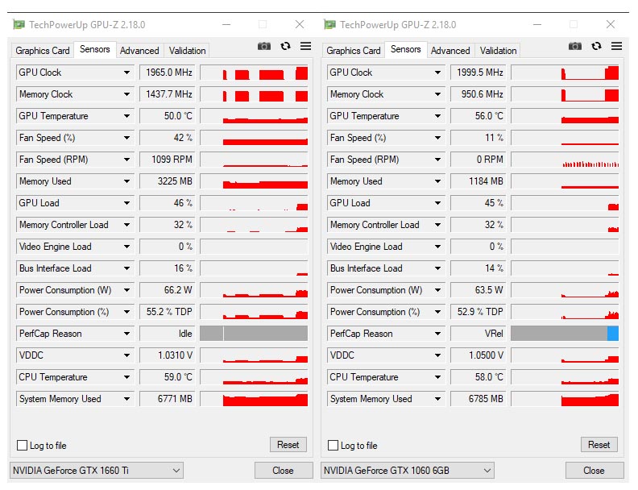Click refresh icon in GTX 1660 Ti window

pyautogui.click(x=286, y=46)
